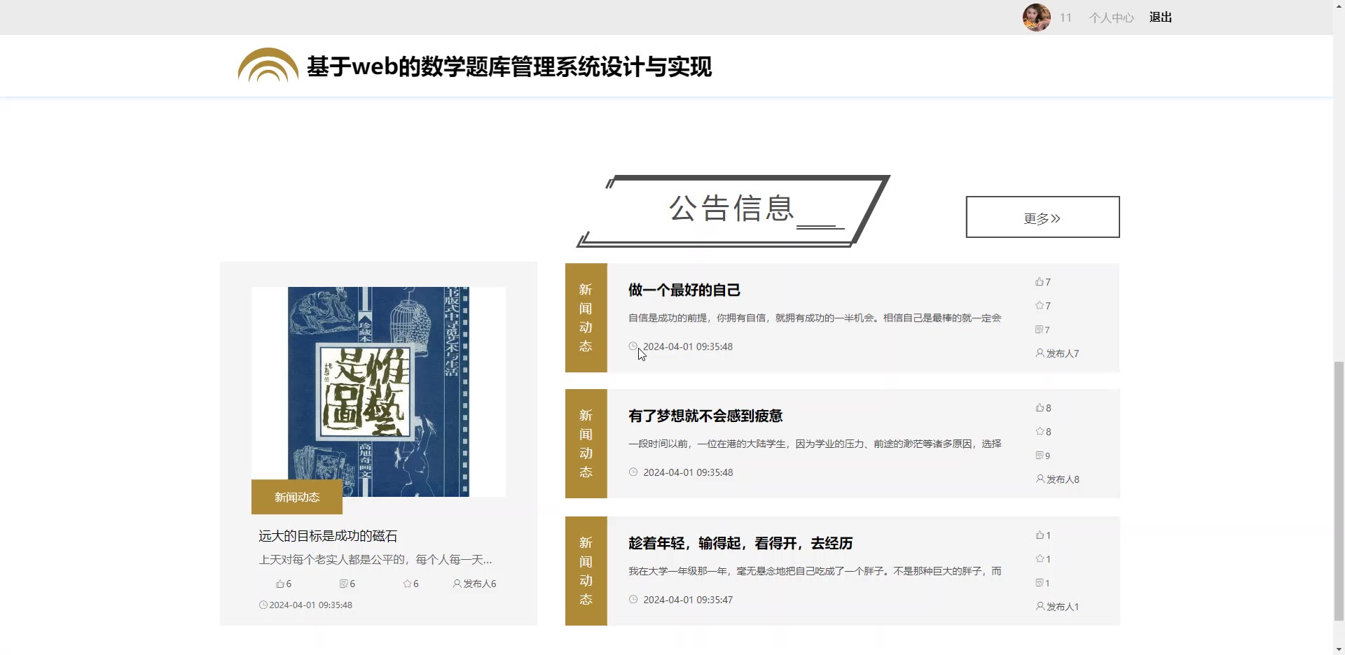The height and width of the screenshot is (655, 1345).
Task: Click star icon on 远大的目标 card
Action: pos(407,584)
